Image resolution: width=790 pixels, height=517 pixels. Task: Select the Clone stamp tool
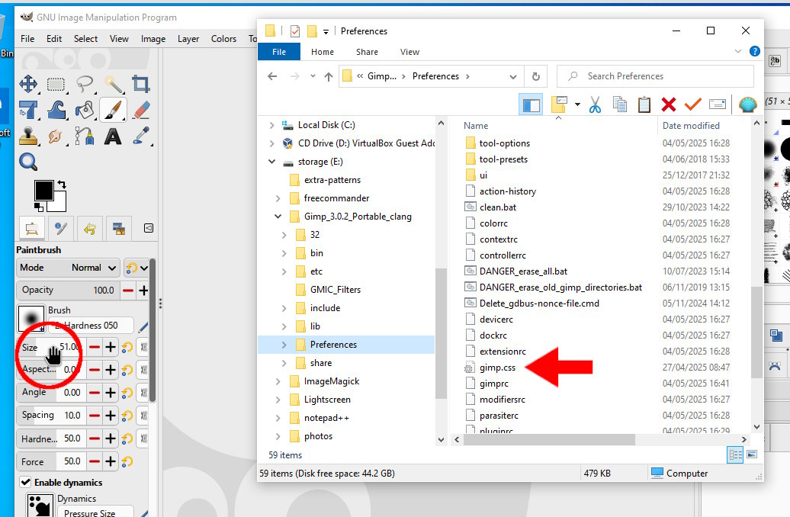point(28,136)
